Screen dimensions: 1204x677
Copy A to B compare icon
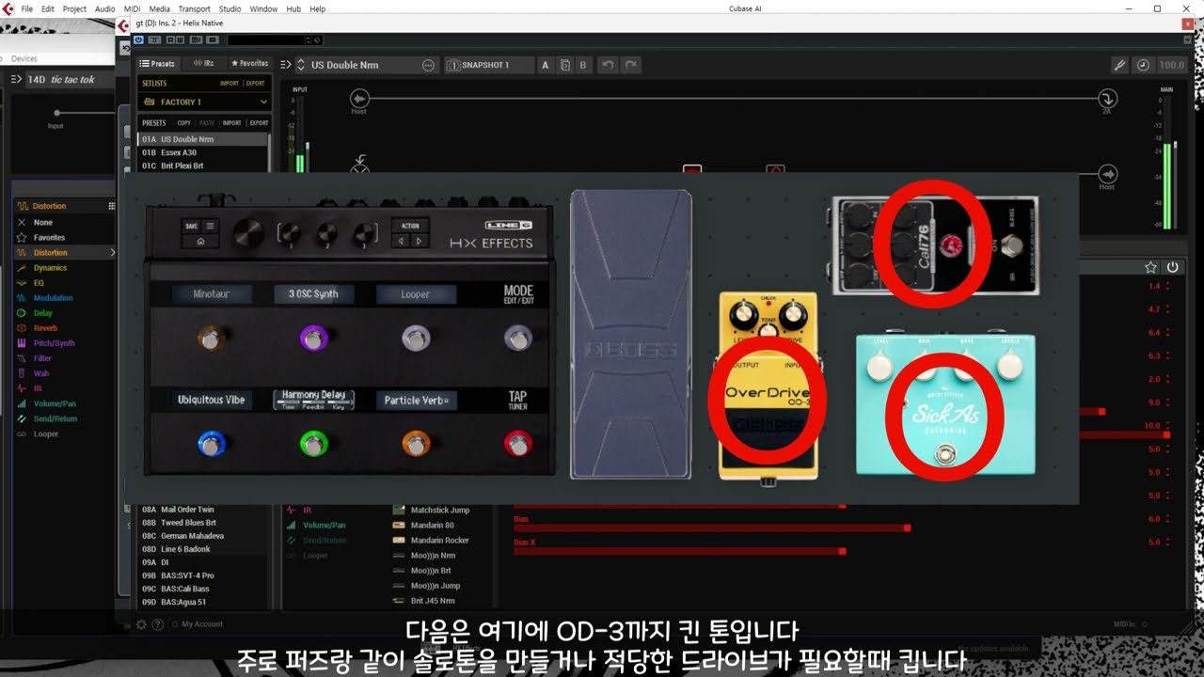click(x=564, y=65)
